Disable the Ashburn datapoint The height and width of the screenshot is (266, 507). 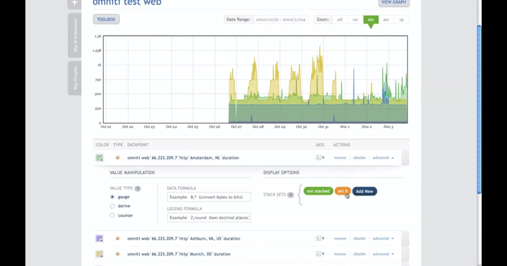tap(359, 238)
